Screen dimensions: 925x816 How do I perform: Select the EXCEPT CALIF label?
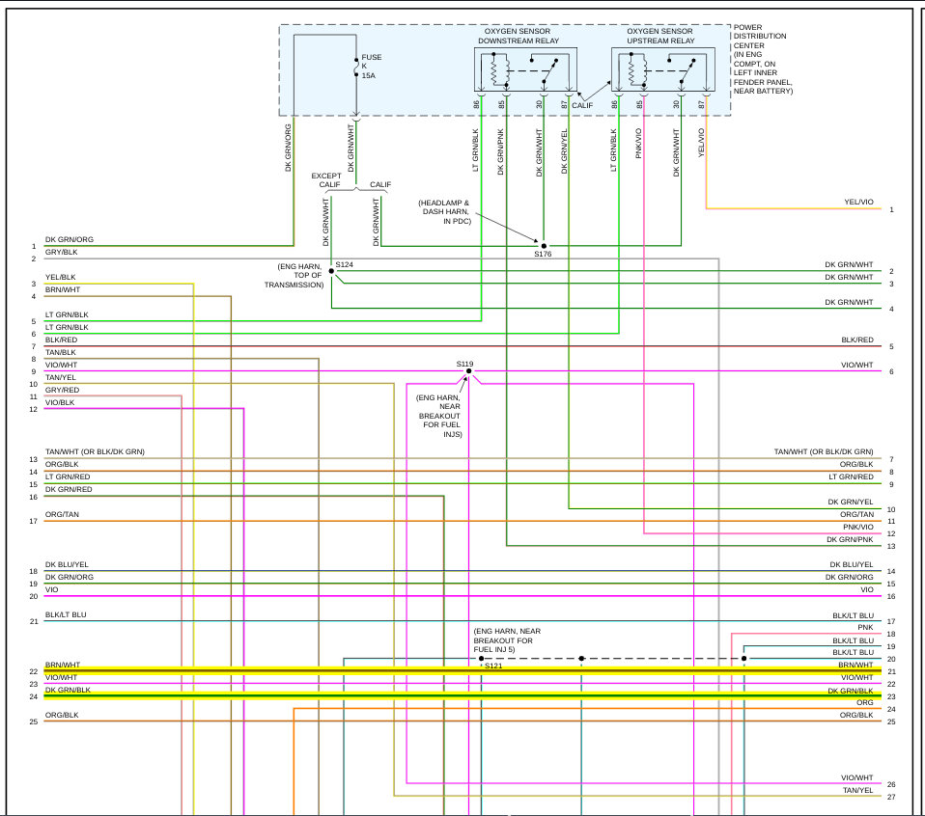tap(326, 180)
